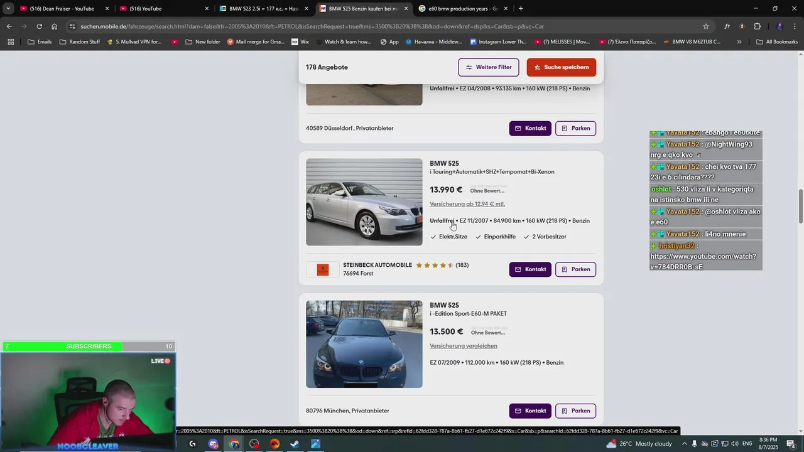Open clock showing 8:36 PM

click(768, 444)
